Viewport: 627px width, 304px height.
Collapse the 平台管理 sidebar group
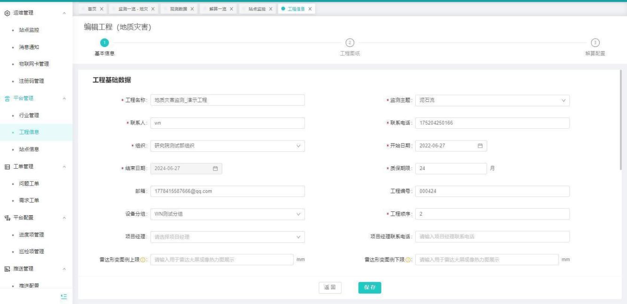[x=64, y=98]
